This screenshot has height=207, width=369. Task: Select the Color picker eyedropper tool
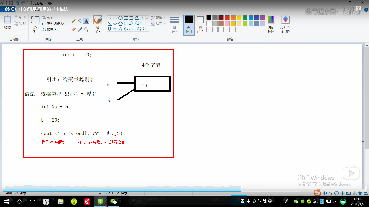tap(80, 29)
